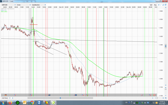Screen dimensions: 168x105
Task: Click the EN language indicator in tray
Action: (126, 102)
